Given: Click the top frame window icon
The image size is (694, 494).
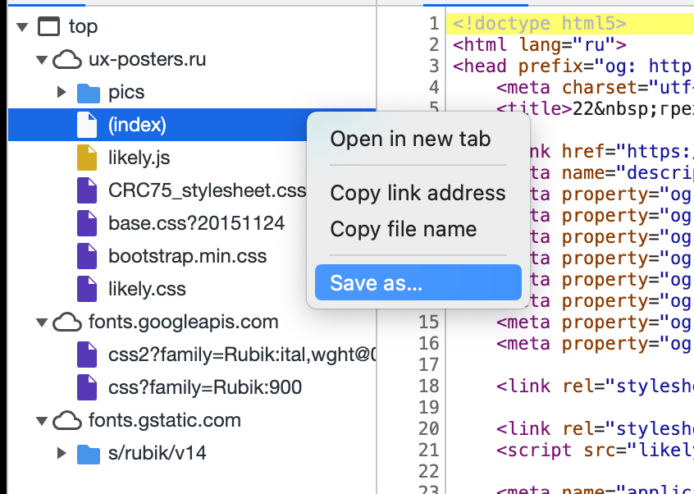Looking at the screenshot, I should click(49, 26).
